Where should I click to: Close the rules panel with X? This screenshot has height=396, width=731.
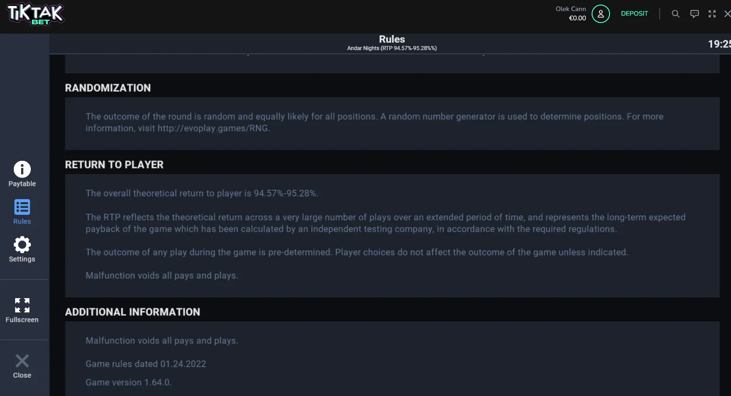pyautogui.click(x=22, y=361)
